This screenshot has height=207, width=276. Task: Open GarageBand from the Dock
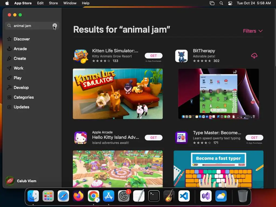coord(169,196)
